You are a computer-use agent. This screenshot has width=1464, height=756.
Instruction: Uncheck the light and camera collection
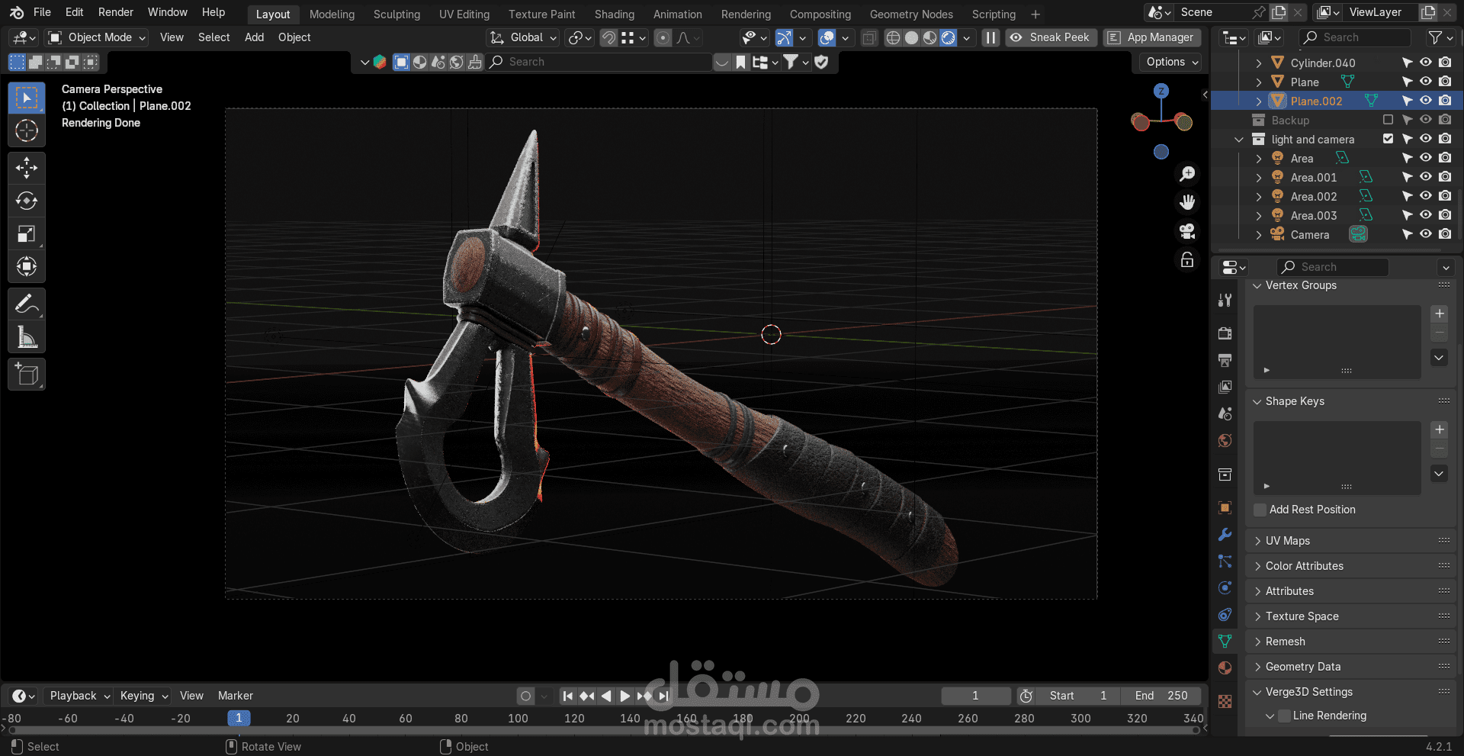(1388, 139)
